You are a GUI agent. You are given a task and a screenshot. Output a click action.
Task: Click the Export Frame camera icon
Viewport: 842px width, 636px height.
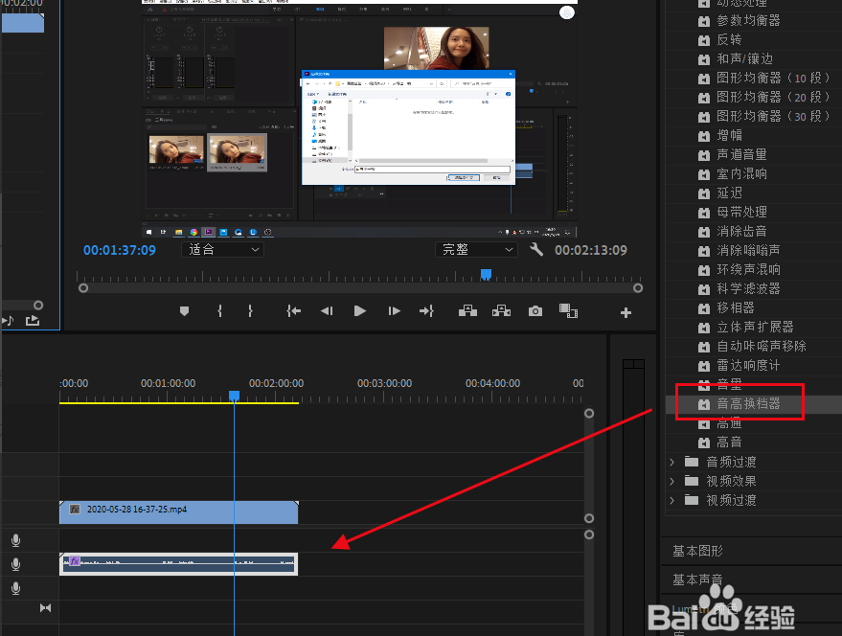[535, 311]
